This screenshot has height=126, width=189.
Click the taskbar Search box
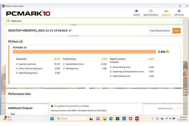(72, 118)
